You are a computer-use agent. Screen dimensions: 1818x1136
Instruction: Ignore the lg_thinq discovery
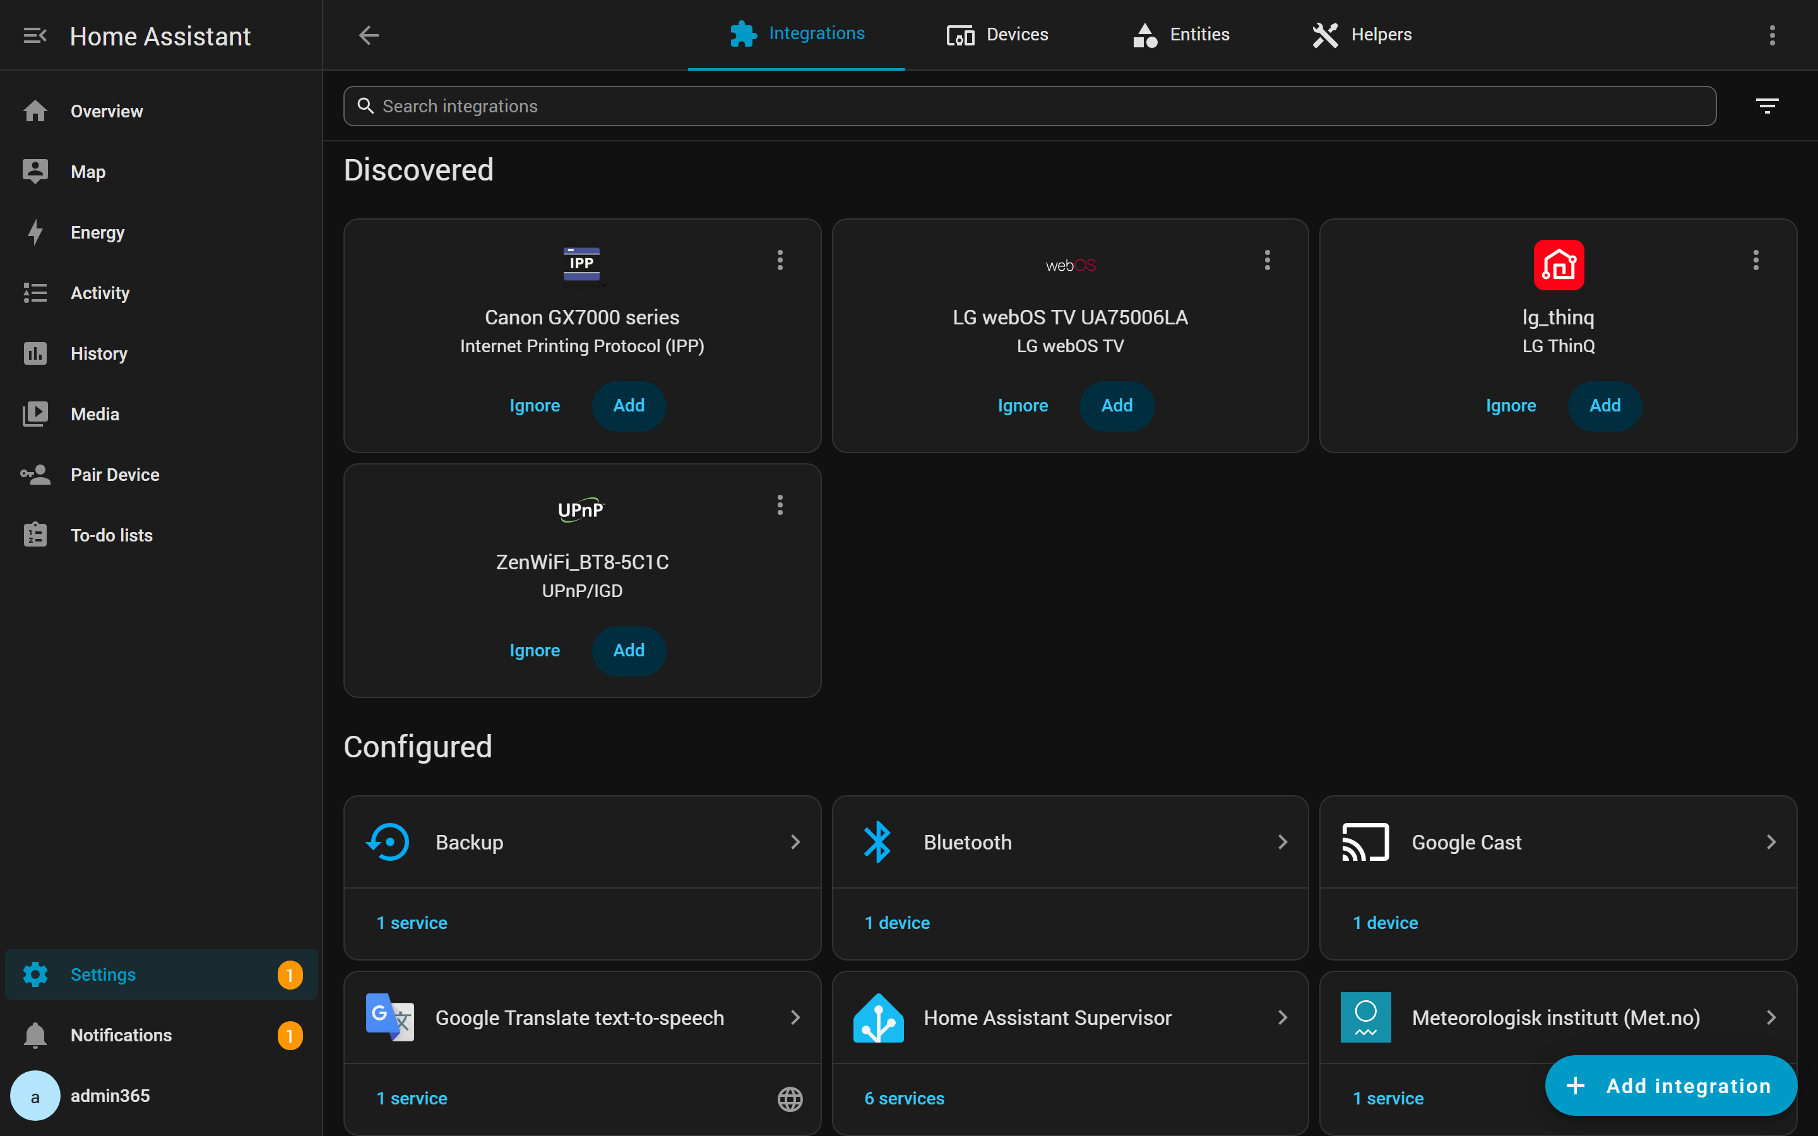pyautogui.click(x=1511, y=406)
